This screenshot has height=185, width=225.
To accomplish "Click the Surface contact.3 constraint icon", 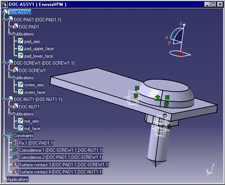I will [15, 164].
